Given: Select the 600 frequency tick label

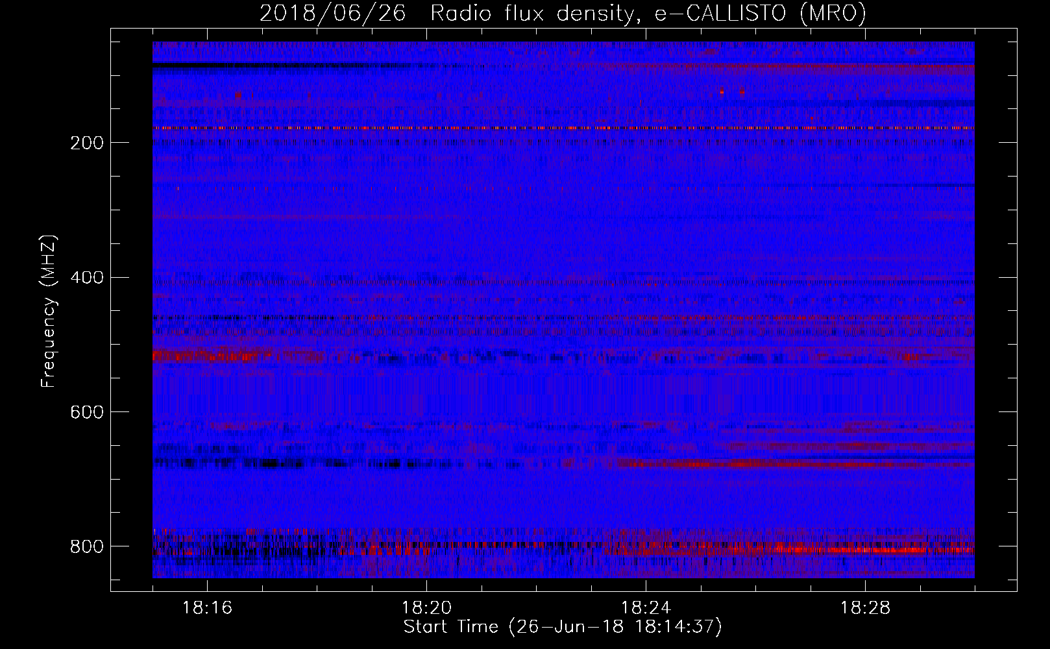Looking at the screenshot, I should tap(87, 412).
